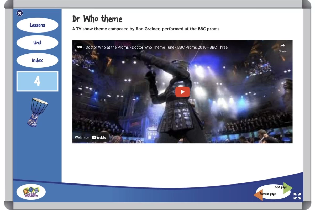Enter fullscreen with the expand arrows icon
The image size is (315, 210).
pos(297,196)
